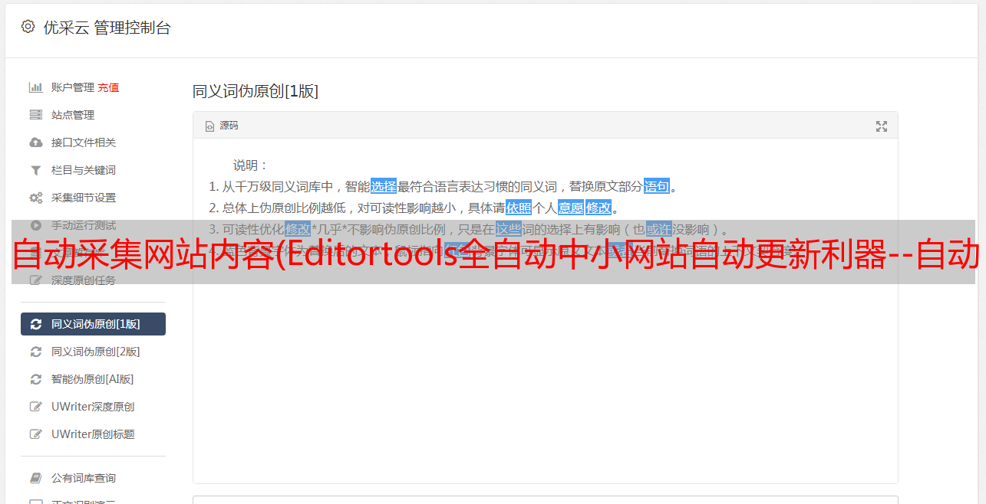This screenshot has width=986, height=504.
Task: Click the edit icon for UWriter原创标题
Action: tap(35, 434)
